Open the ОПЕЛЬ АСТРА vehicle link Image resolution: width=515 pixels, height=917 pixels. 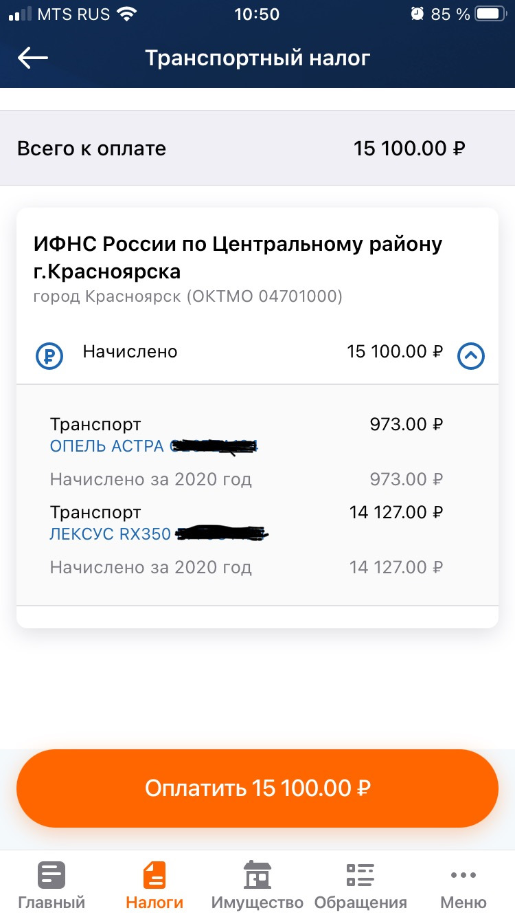coord(106,446)
